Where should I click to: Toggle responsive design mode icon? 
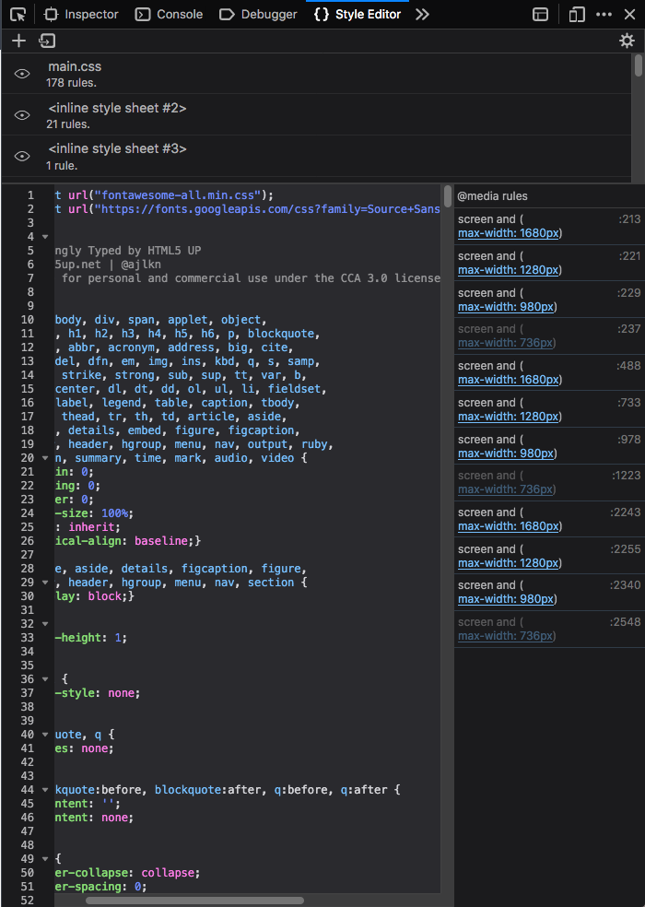577,14
